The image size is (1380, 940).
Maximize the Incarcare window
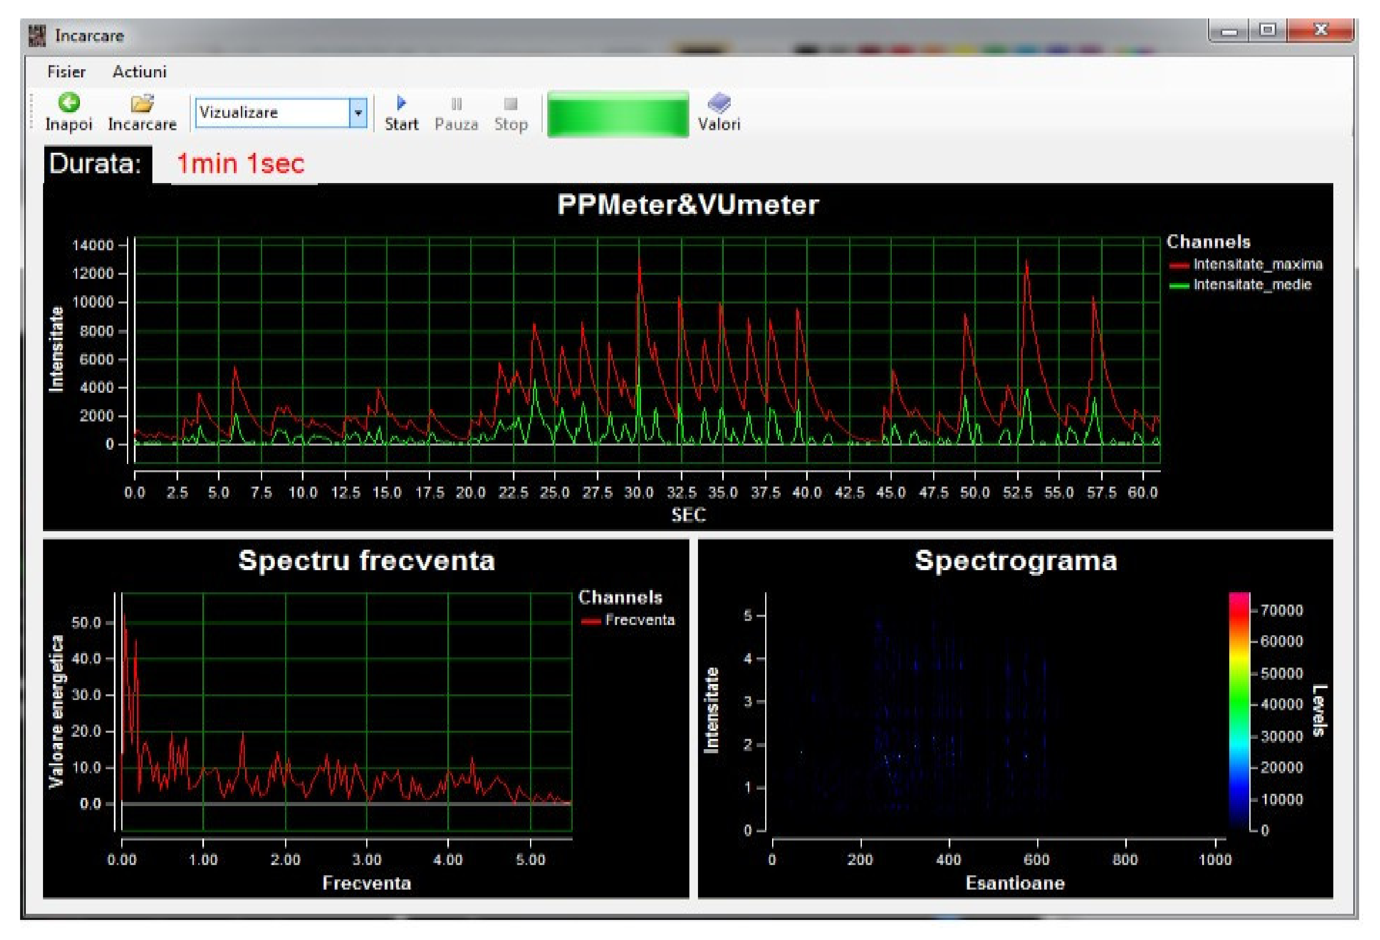click(x=1267, y=29)
